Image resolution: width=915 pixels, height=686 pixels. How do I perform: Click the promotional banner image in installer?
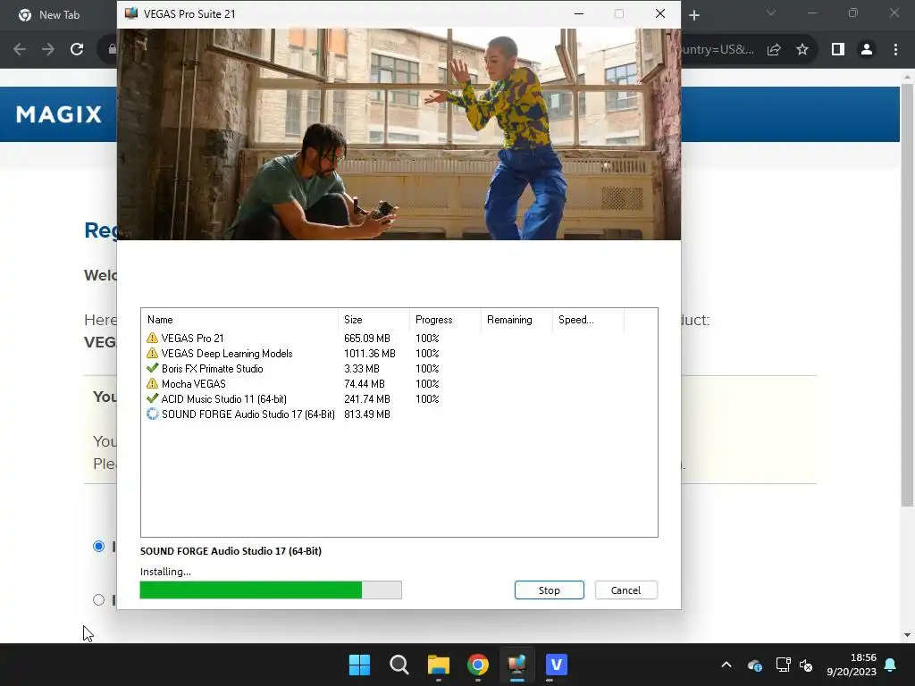[399, 134]
